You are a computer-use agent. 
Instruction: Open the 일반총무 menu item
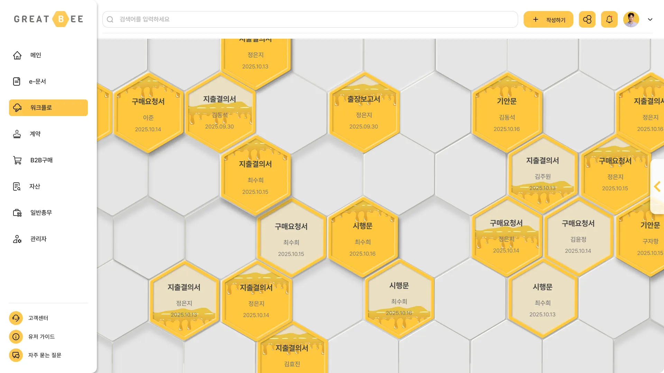[41, 213]
